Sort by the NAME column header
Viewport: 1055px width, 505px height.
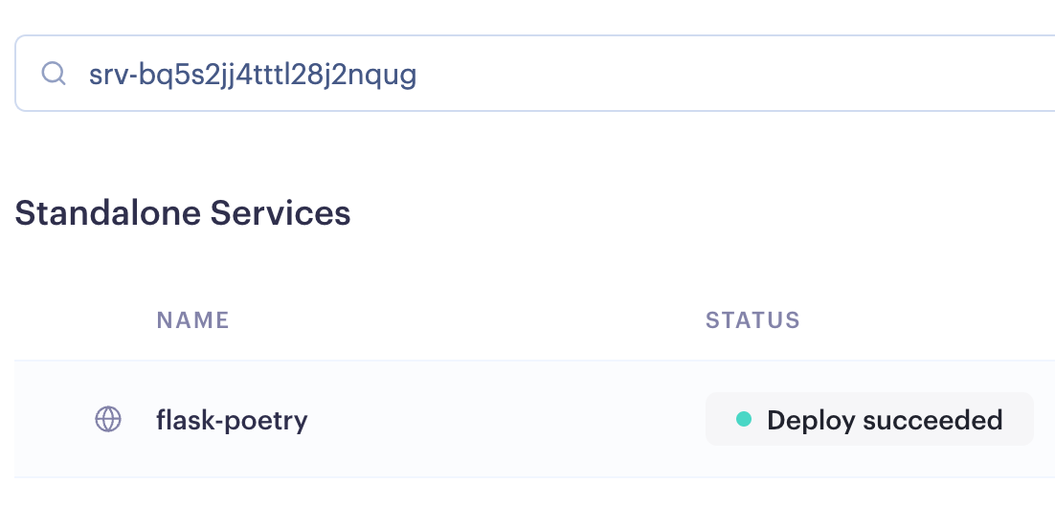(193, 319)
